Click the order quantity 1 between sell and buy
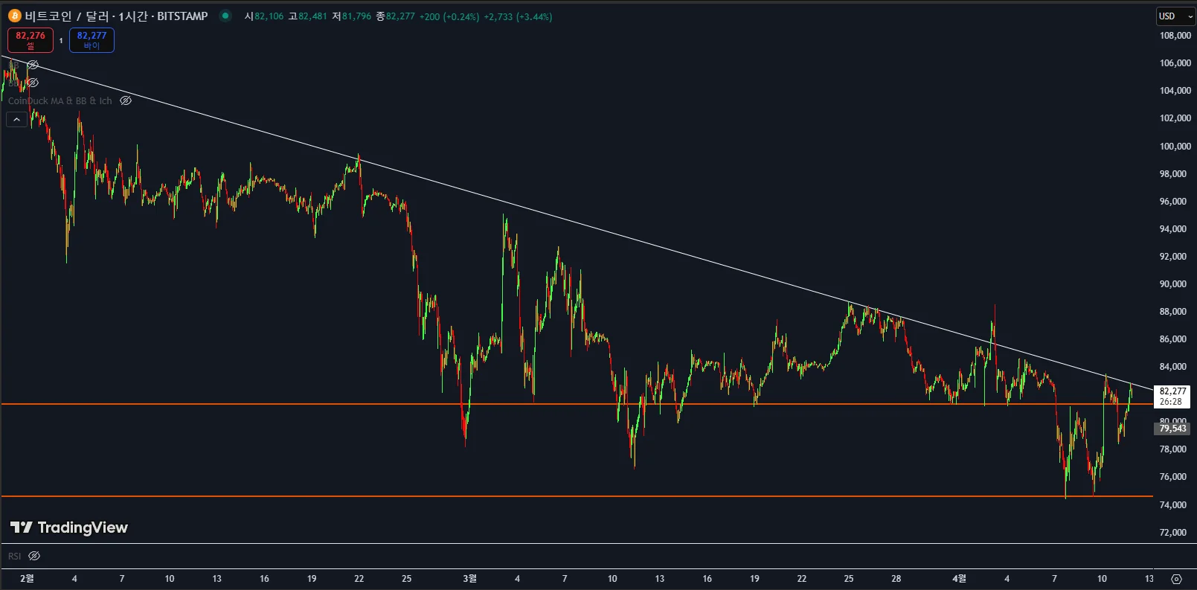The height and width of the screenshot is (590, 1197). coord(61,41)
